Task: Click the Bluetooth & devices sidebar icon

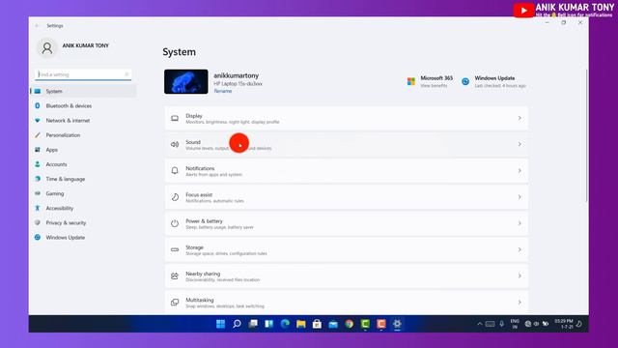Action: coord(38,105)
